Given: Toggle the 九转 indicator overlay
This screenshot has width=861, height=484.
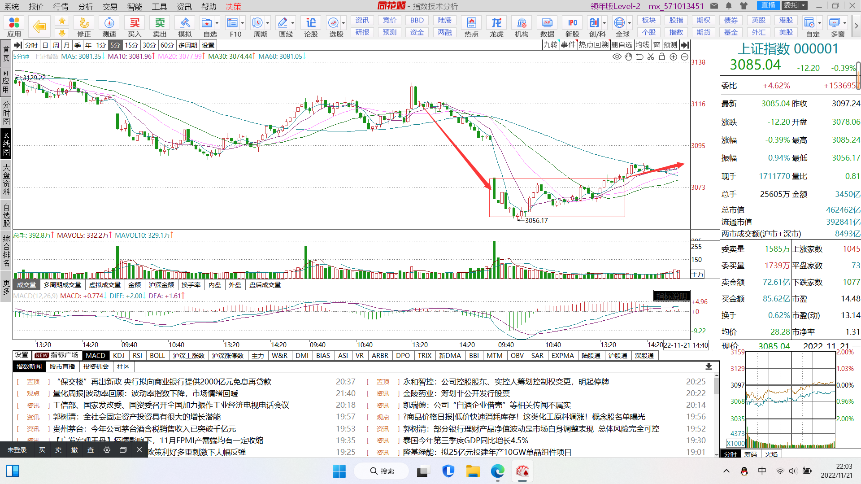Looking at the screenshot, I should [550, 45].
